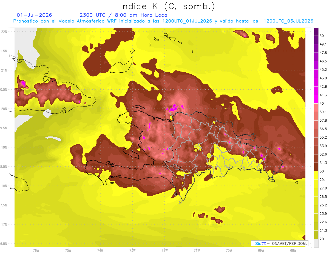Click the gray colorbar segment below 20
Image resolution: width=329 pixels, height=254 pixels.
point(316,243)
